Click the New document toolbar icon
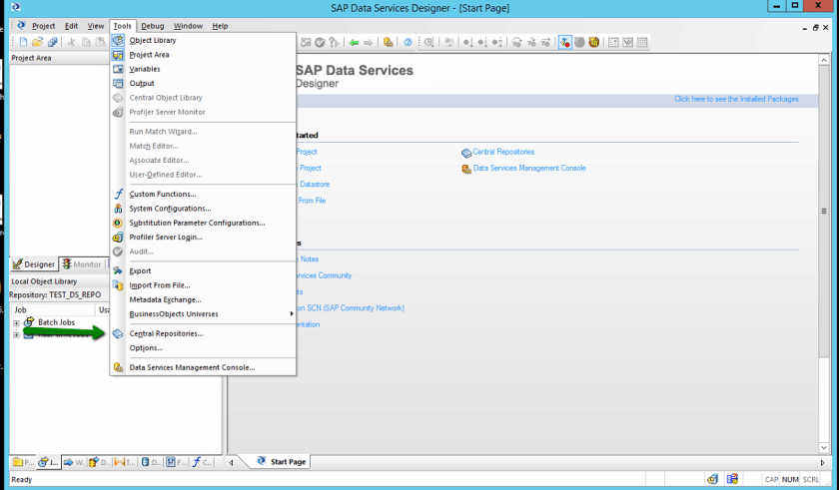This screenshot has height=490, width=839. (23, 42)
